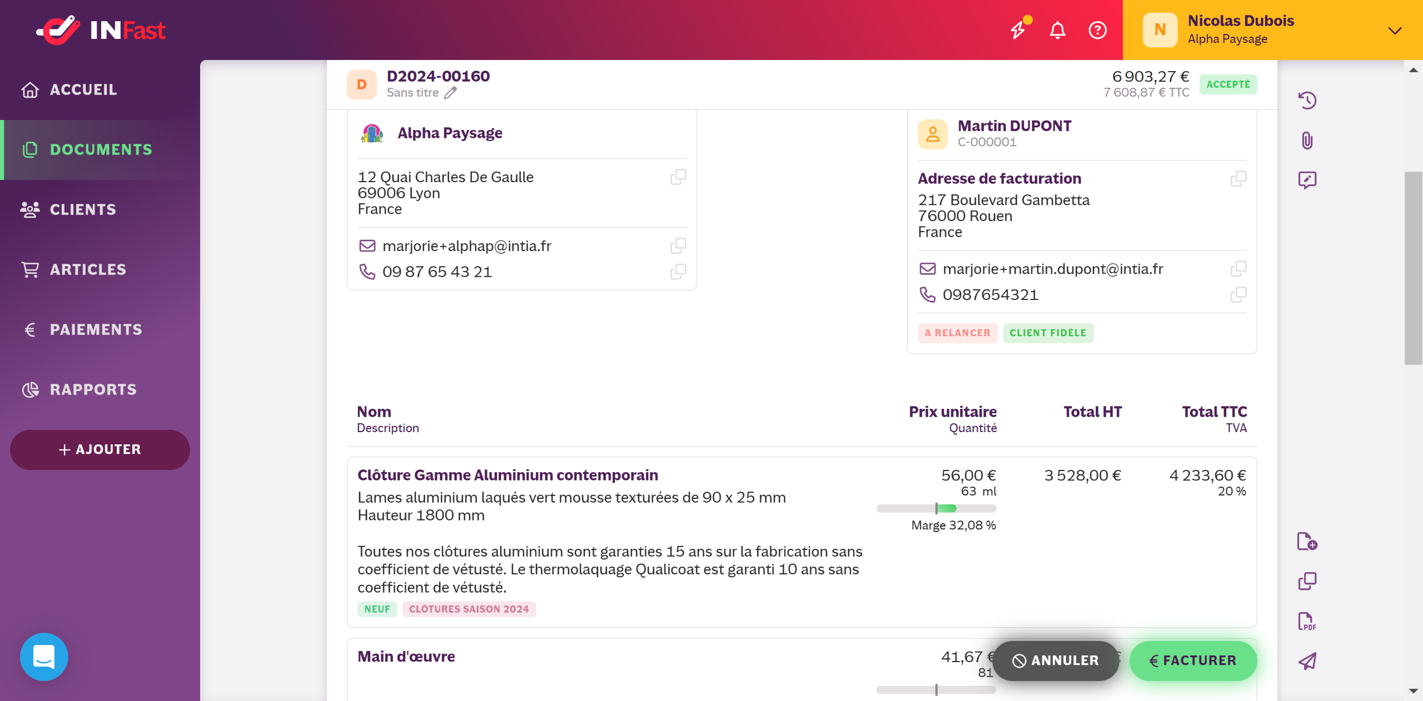Edit document title with pencil icon
1423x701 pixels.
(450, 93)
